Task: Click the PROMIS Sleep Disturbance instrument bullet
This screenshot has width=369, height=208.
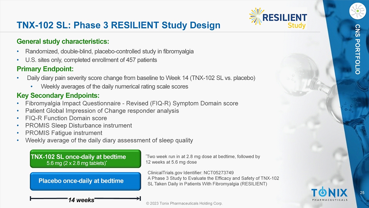Action: (78, 125)
